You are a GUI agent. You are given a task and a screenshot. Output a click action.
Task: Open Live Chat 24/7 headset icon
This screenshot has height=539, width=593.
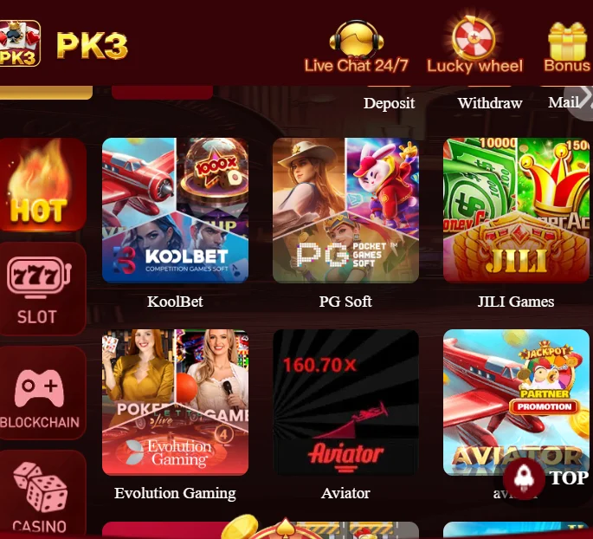(357, 40)
